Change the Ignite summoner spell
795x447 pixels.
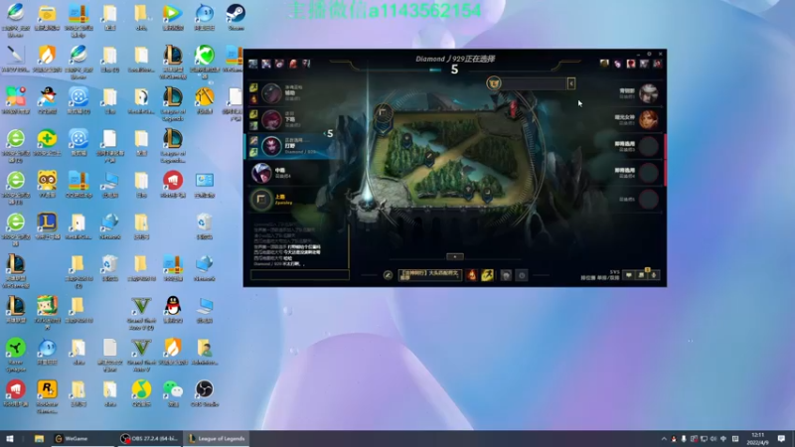click(x=471, y=275)
